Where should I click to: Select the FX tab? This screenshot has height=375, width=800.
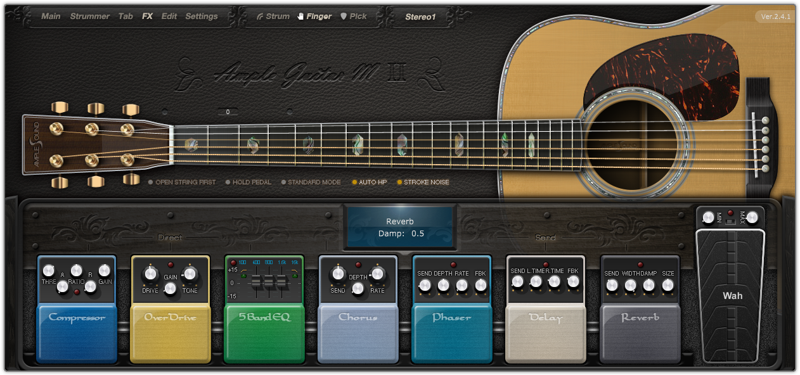pos(148,16)
